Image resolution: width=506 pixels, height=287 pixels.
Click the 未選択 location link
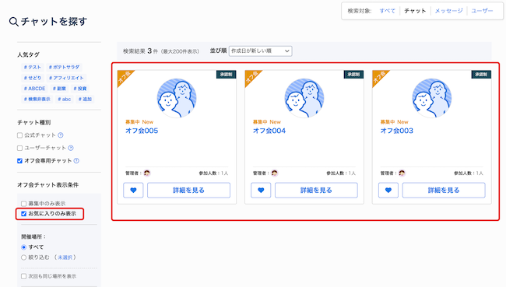point(65,257)
